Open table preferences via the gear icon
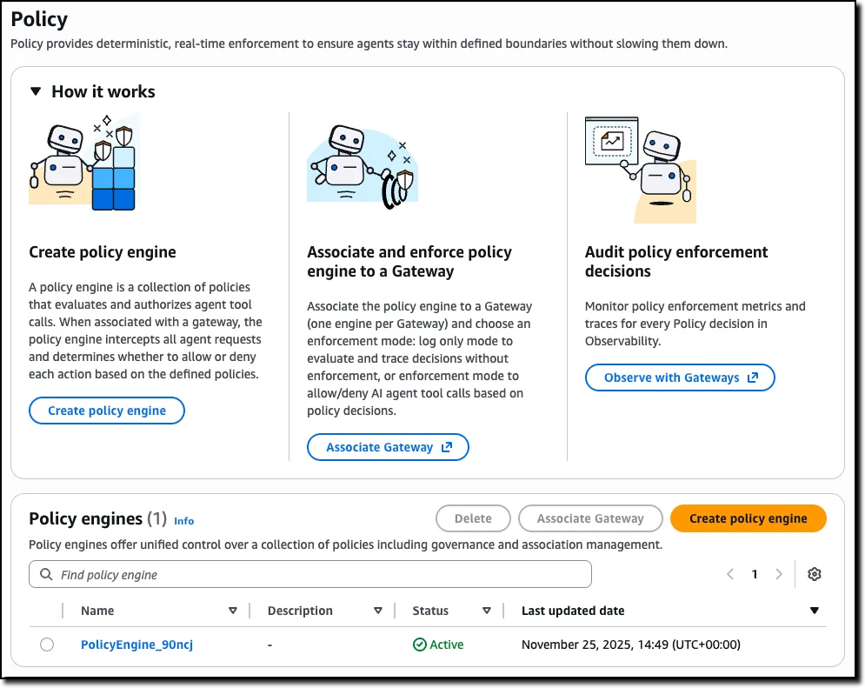Viewport: 865px width, 688px height. (x=814, y=574)
